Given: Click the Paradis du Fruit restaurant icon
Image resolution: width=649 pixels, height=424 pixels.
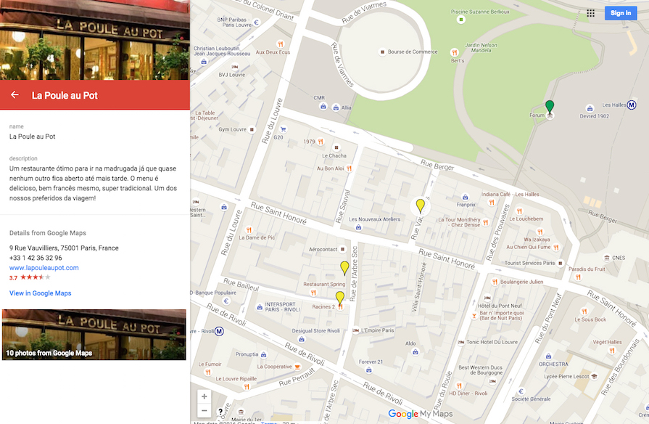Looking at the screenshot, I should (x=578, y=277).
